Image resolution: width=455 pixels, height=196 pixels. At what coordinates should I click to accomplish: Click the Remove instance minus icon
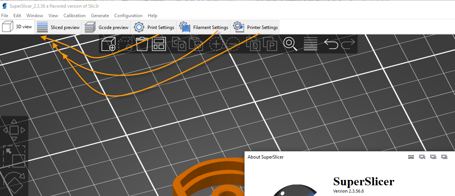pyautogui.click(x=233, y=44)
